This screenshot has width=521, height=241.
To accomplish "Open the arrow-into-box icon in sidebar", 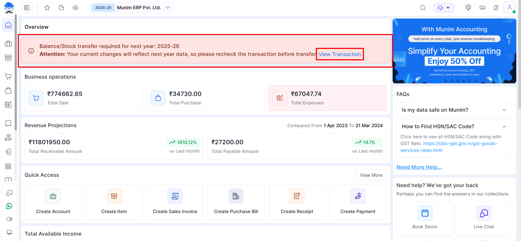I will coord(8,152).
